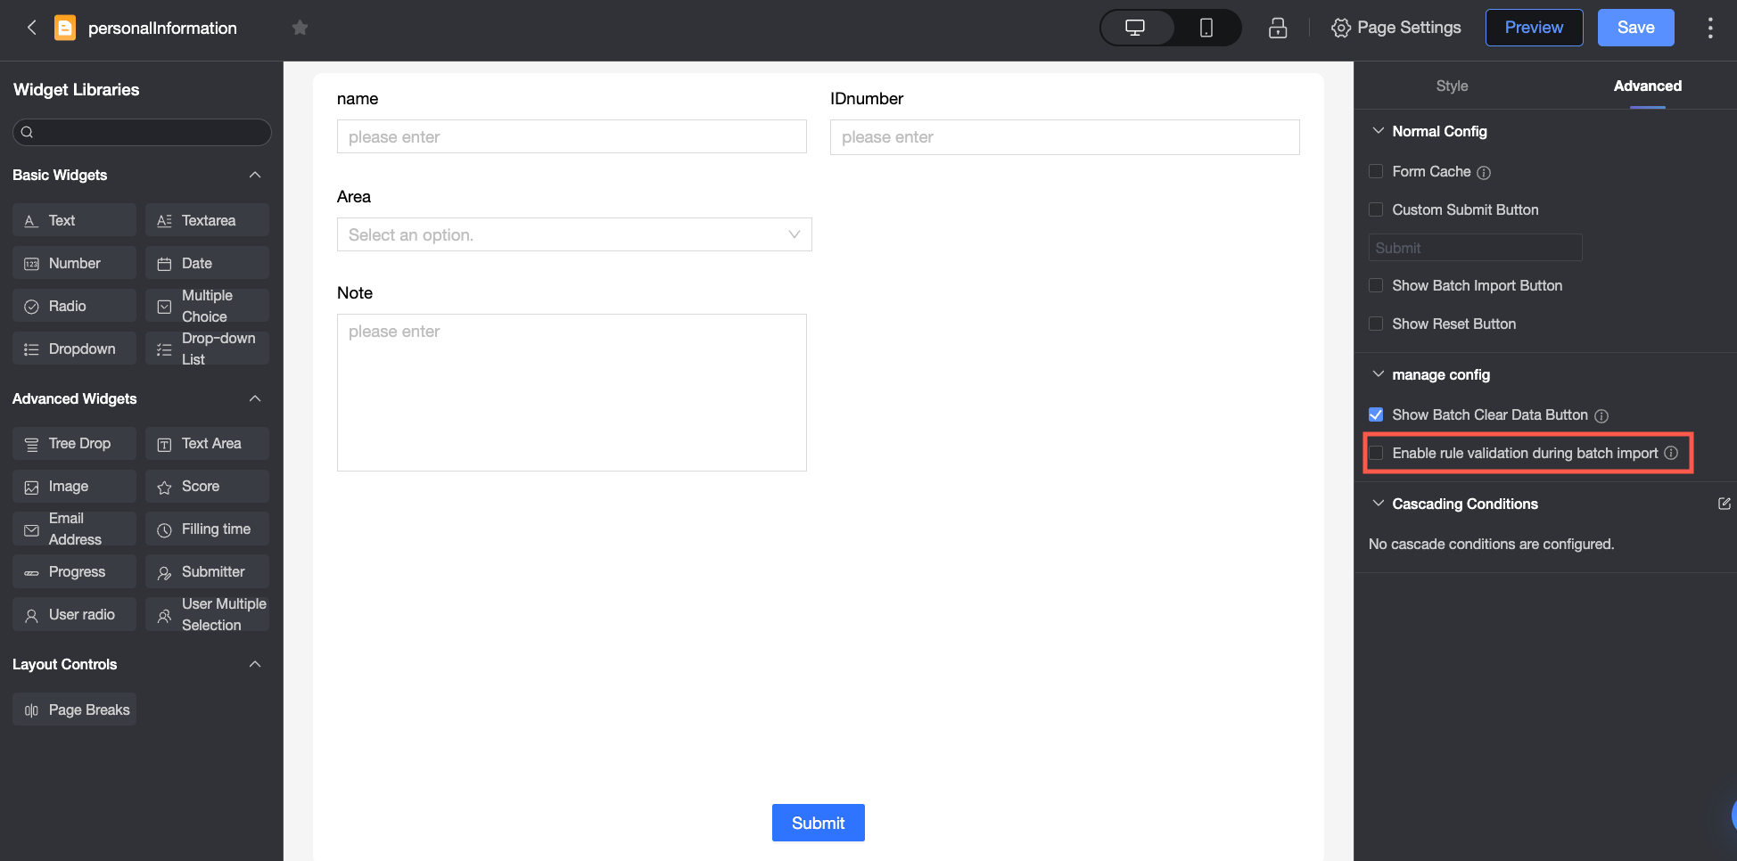Enable the Form Cache checkbox
Viewport: 1737px width, 861px height.
point(1376,171)
